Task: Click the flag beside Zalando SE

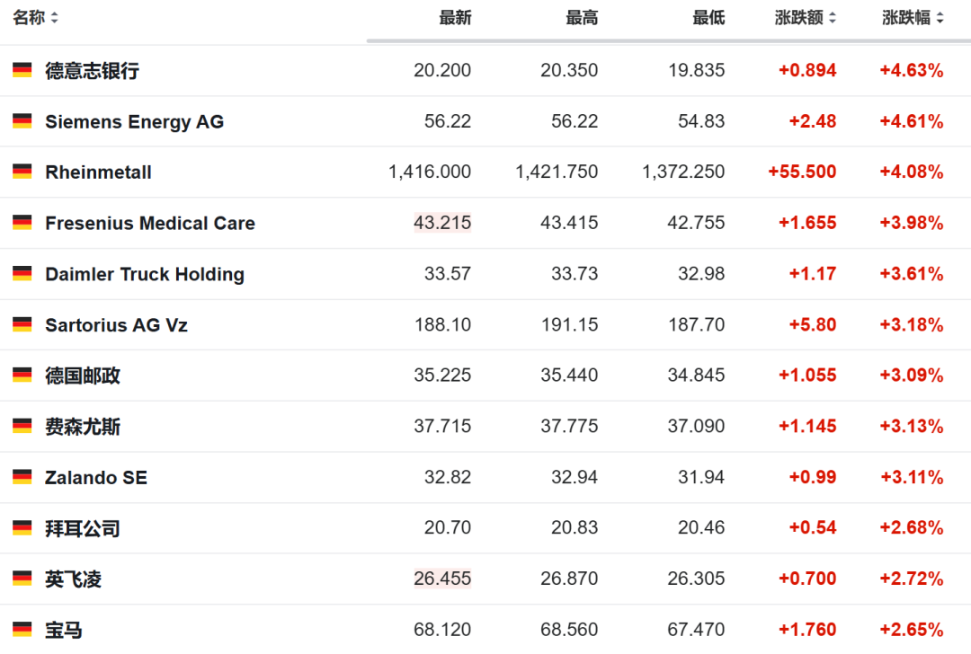Action: click(22, 477)
